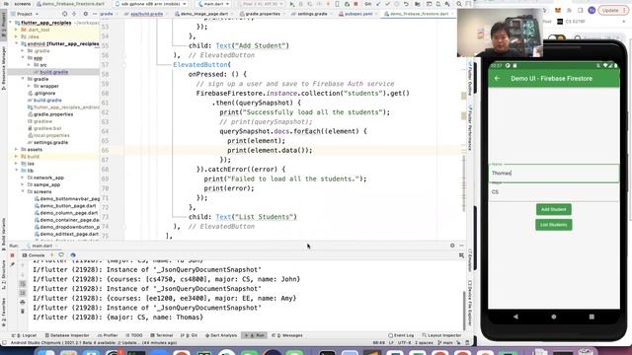This screenshot has width=632, height=355.
Task: Click the Run panel settings gear icon
Action: pos(452,246)
